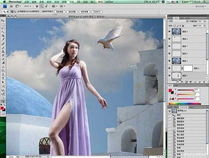209x158 pixels.
Task: Click the Zoom tool icon in the application bar
Action: (41, 6)
